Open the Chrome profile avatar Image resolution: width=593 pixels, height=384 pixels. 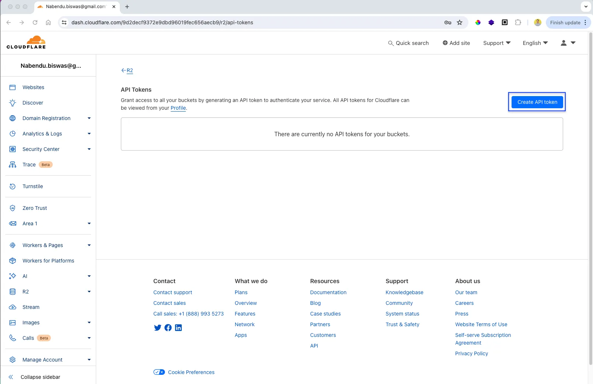(x=538, y=22)
